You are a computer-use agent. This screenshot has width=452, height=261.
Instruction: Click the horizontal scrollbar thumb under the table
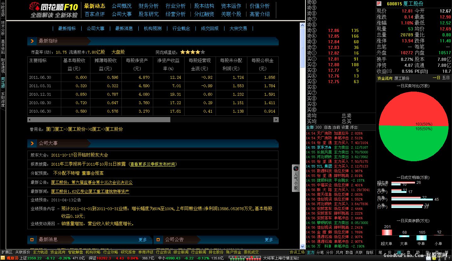pyautogui.click(x=101, y=120)
